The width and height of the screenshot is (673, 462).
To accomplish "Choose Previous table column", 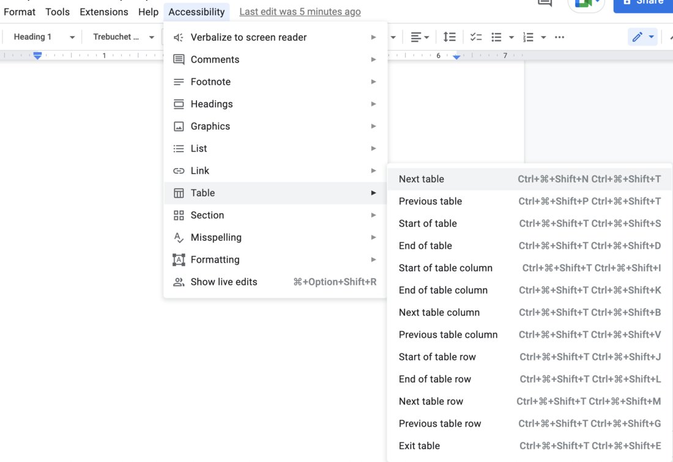I will 529,335.
